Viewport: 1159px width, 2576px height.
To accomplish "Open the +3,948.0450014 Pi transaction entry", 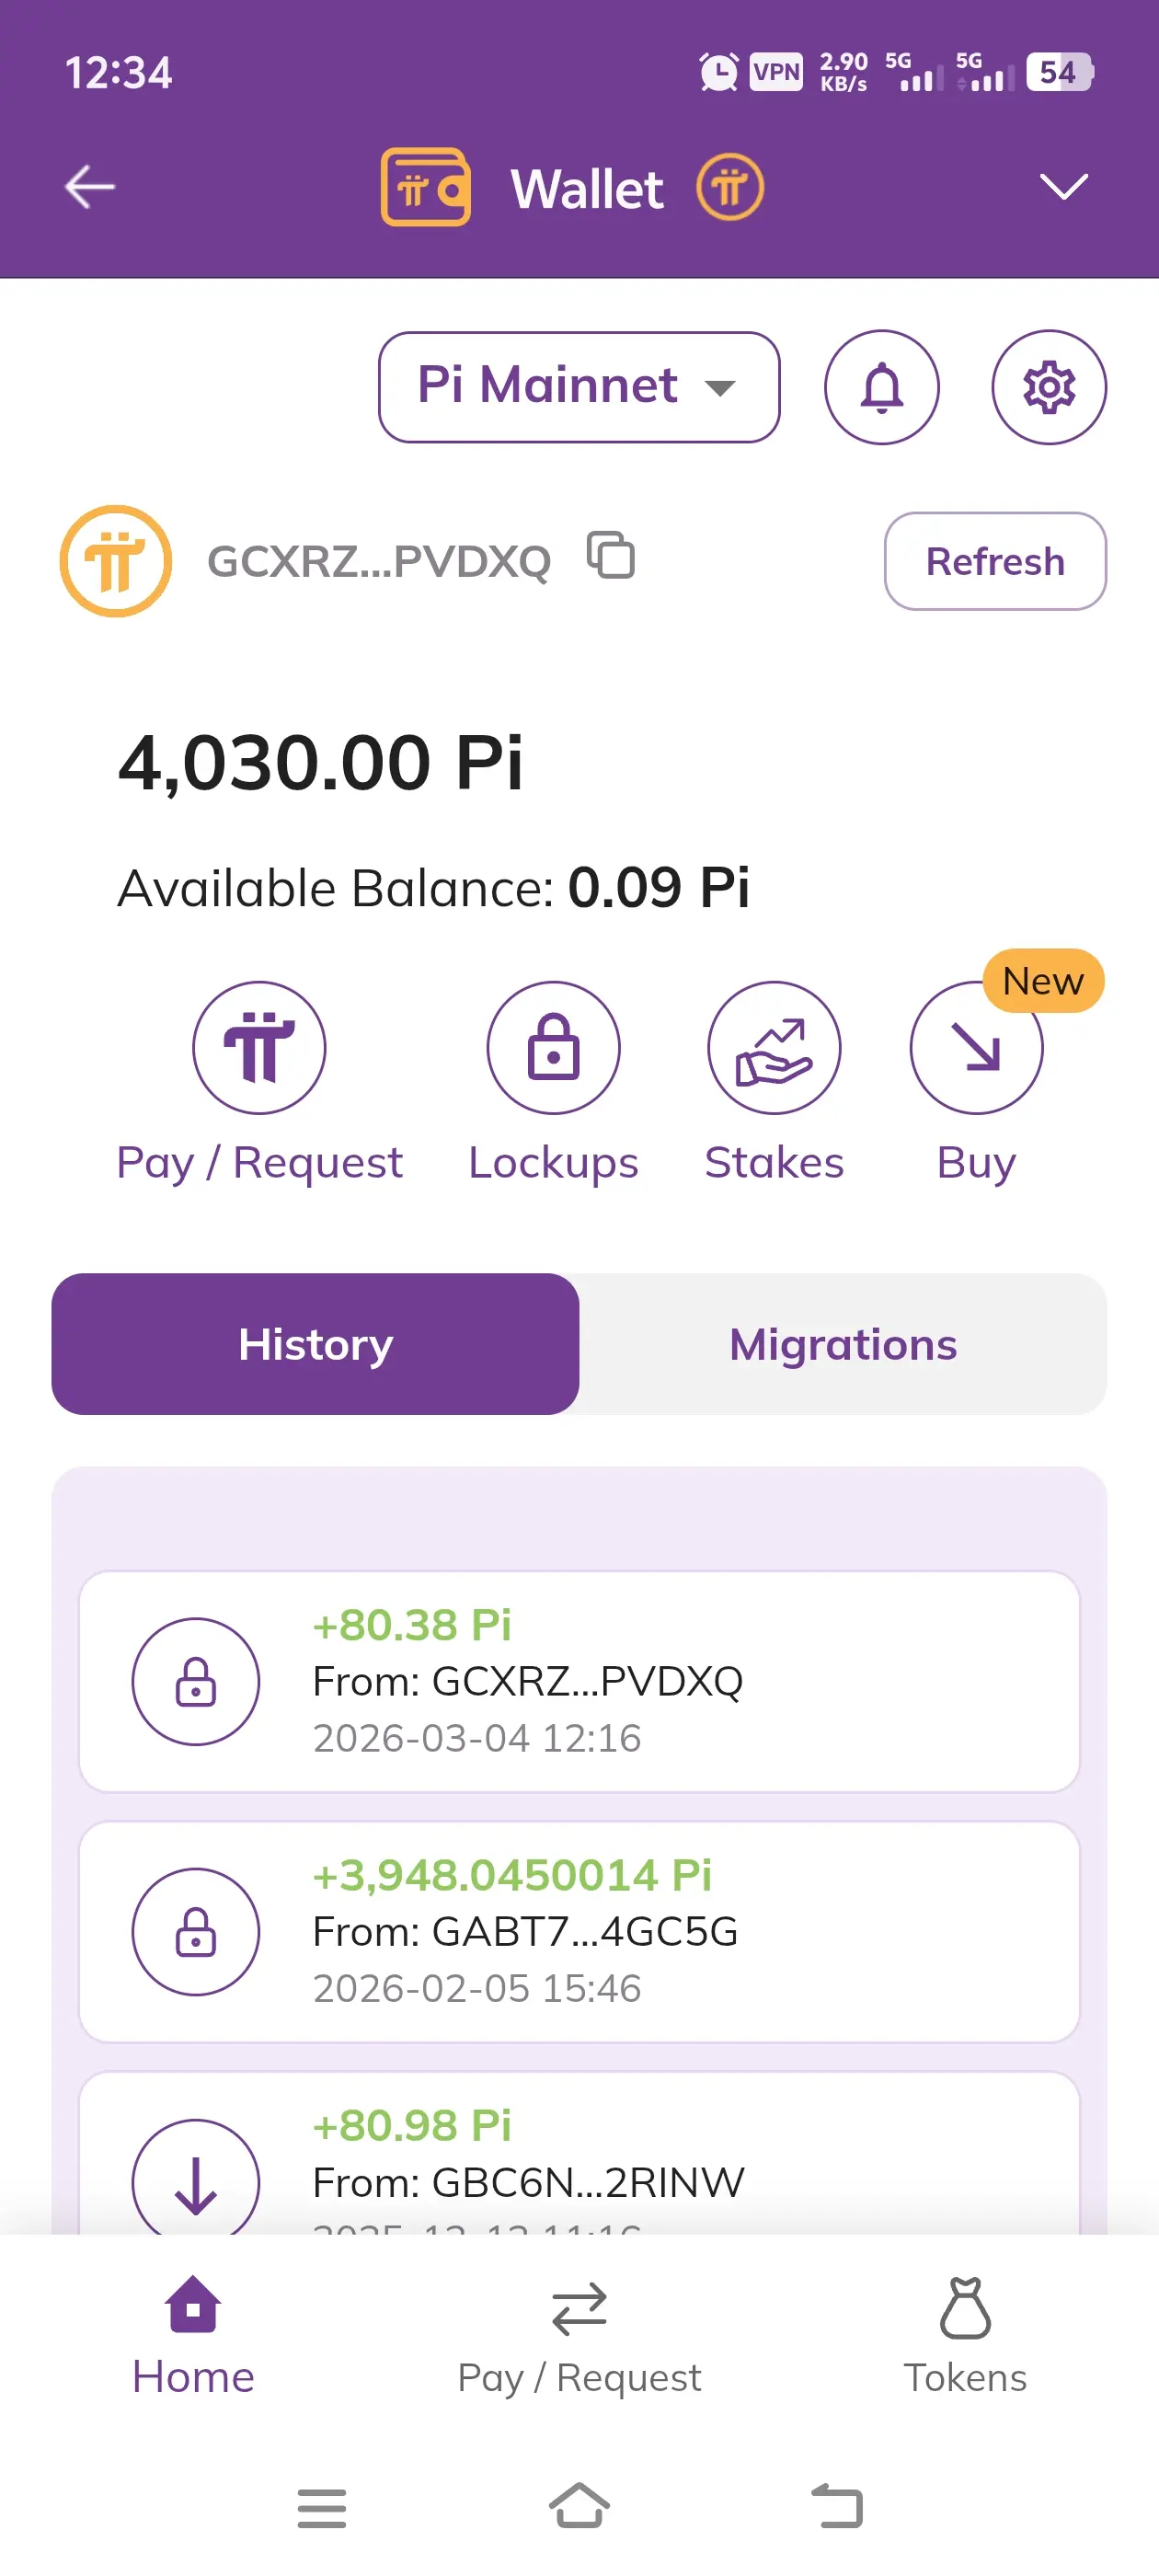I will (x=579, y=1931).
